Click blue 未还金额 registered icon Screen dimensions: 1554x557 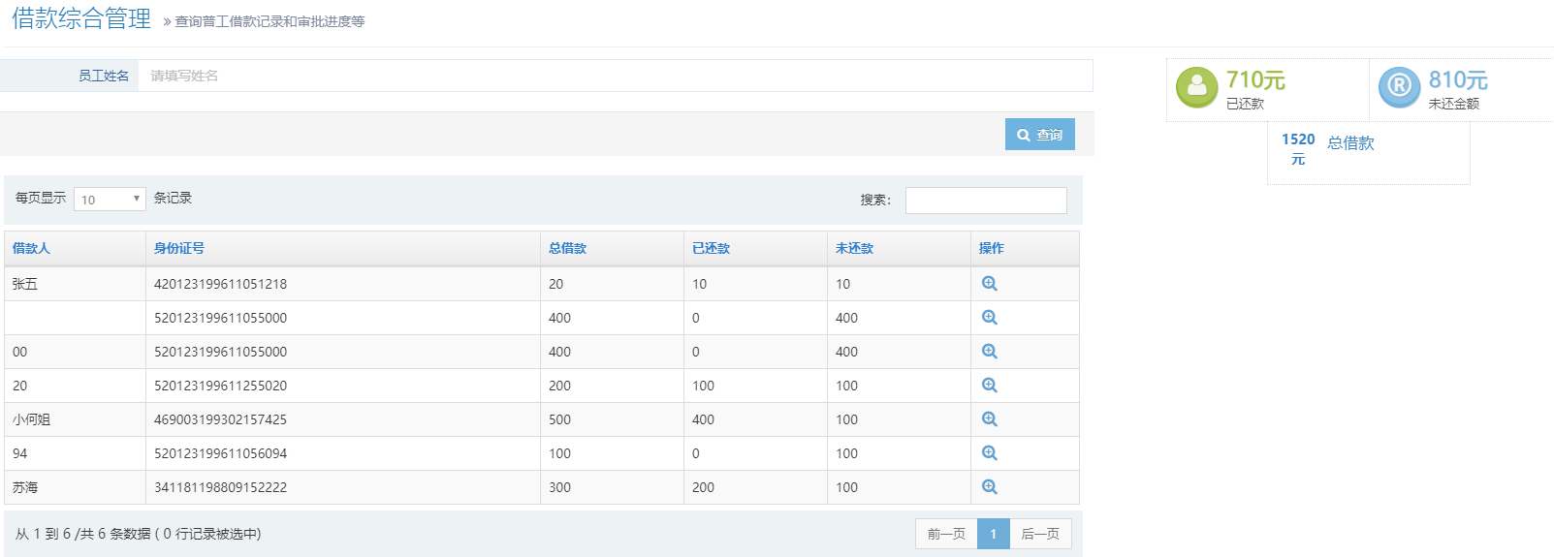pos(1399,87)
